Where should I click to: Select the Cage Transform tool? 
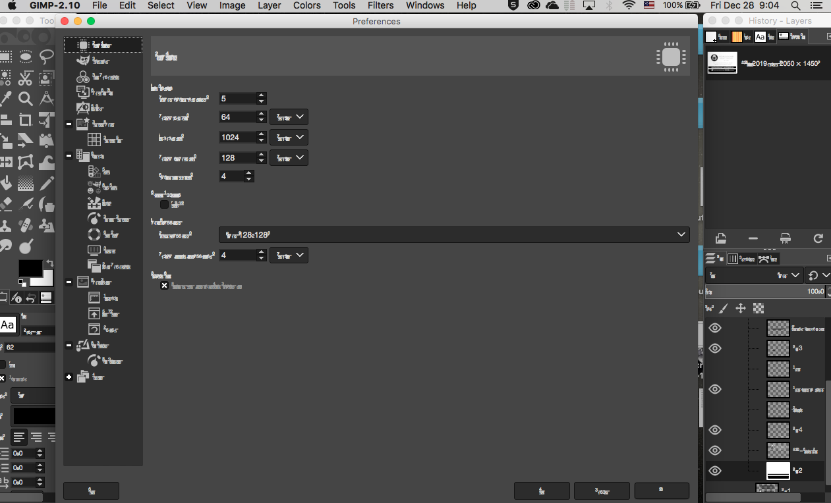pyautogui.click(x=25, y=161)
